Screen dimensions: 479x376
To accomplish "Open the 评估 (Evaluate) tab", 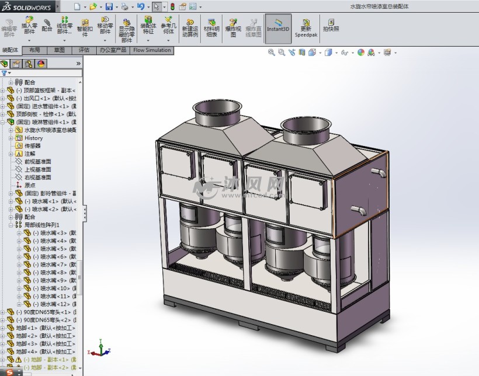I will (x=84, y=50).
